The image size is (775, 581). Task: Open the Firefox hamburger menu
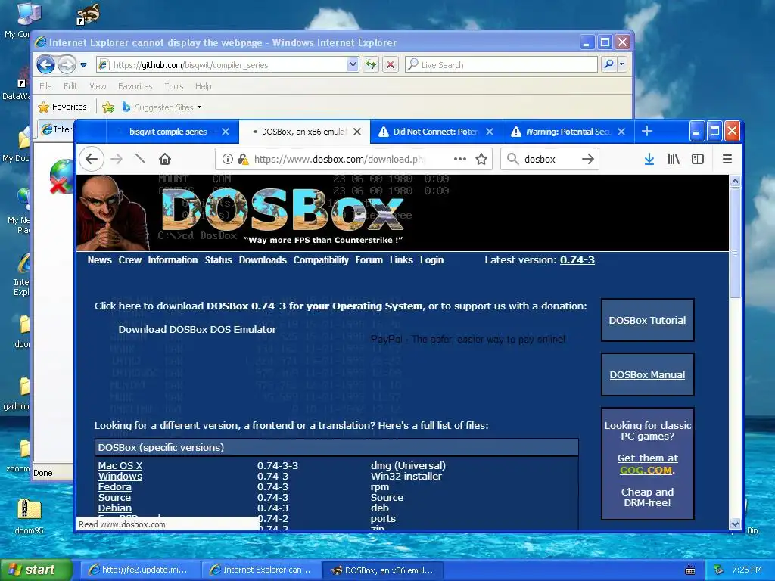click(727, 159)
